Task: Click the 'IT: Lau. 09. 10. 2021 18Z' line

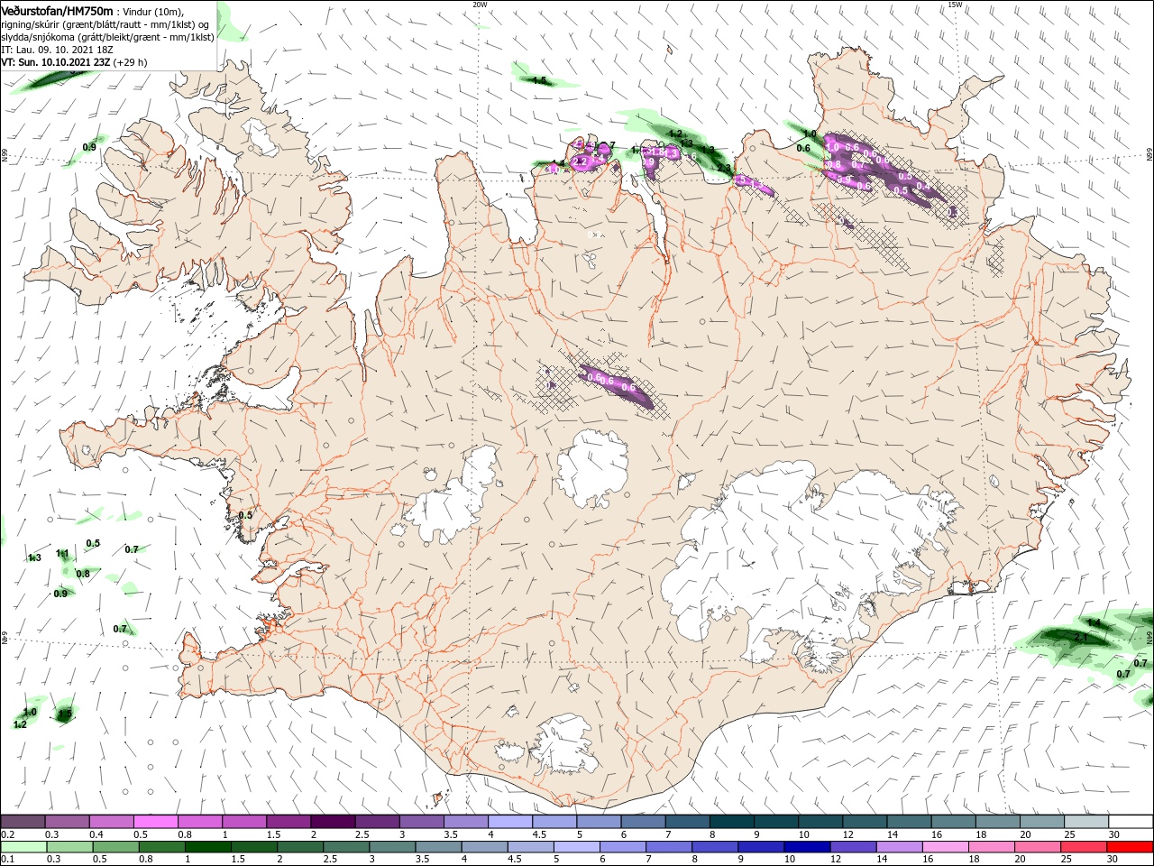Action: pyautogui.click(x=58, y=50)
